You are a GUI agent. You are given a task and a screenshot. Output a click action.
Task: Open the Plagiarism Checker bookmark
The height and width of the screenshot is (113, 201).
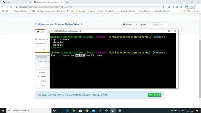coord(19,11)
